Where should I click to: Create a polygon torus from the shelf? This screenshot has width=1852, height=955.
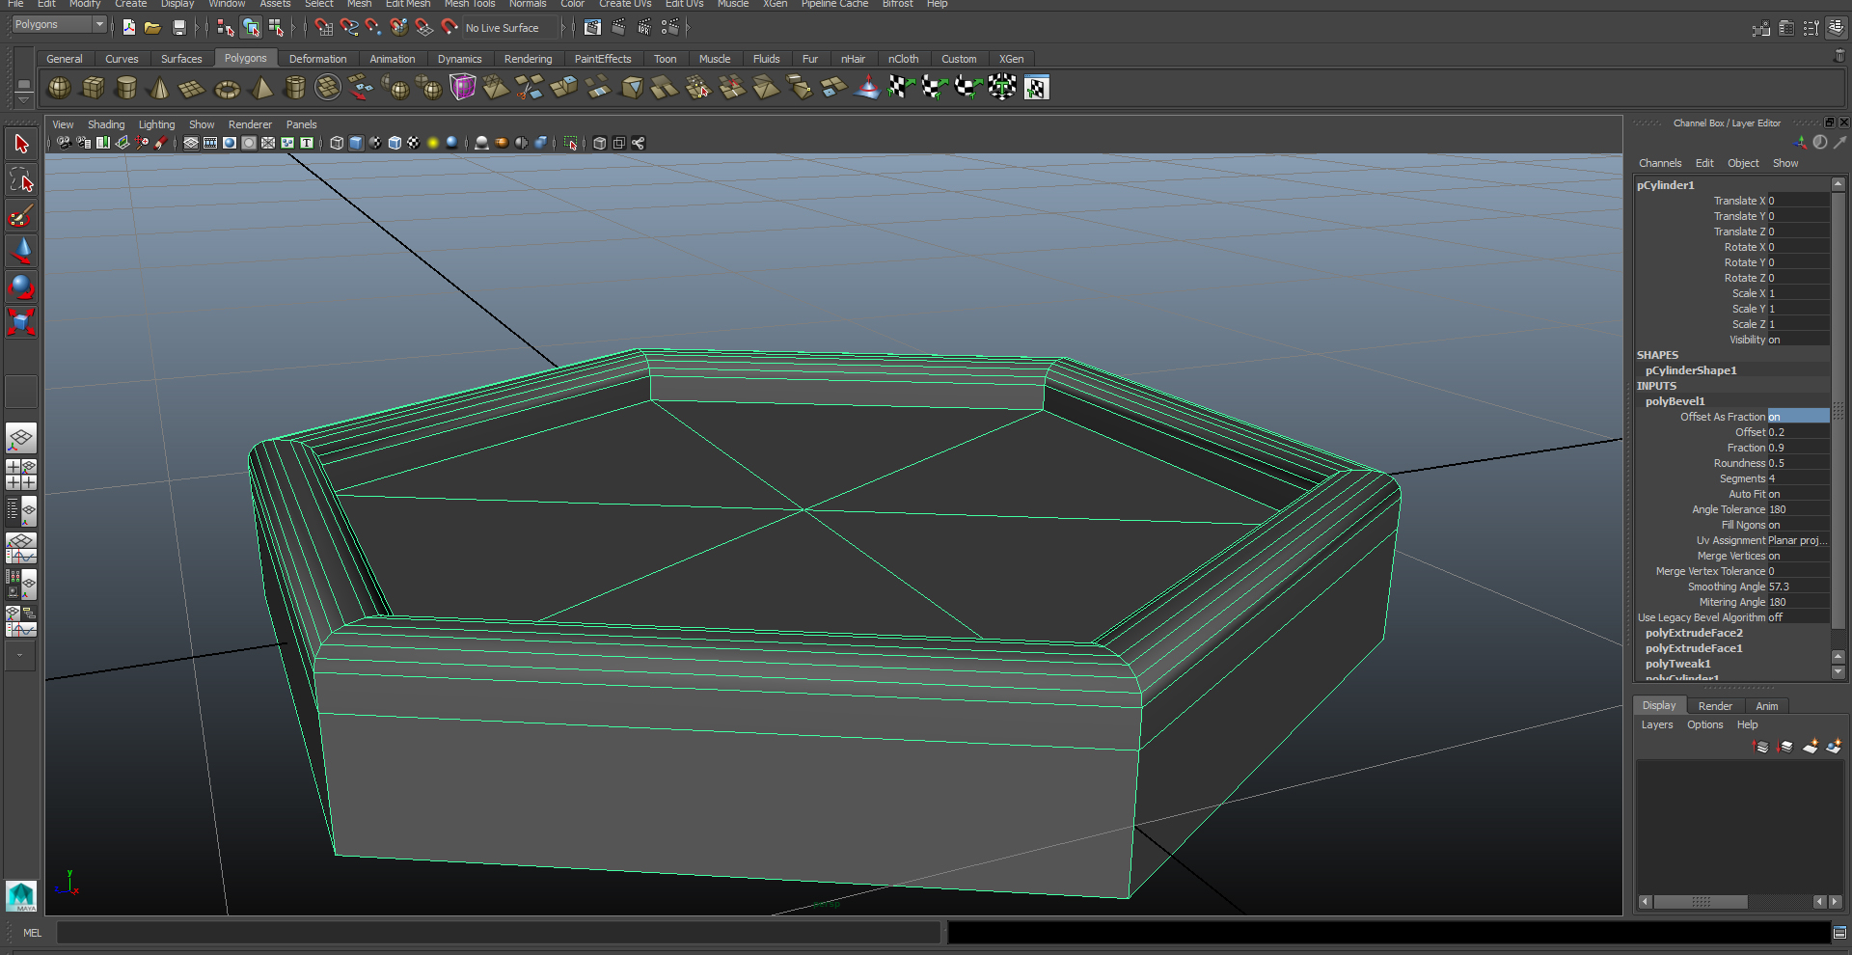pos(228,88)
